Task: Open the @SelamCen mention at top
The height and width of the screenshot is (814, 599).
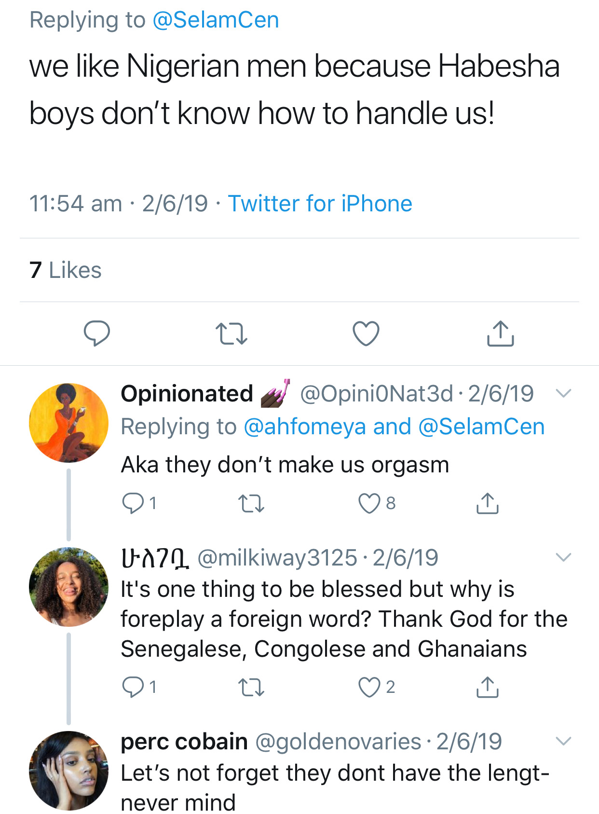Action: (x=216, y=20)
